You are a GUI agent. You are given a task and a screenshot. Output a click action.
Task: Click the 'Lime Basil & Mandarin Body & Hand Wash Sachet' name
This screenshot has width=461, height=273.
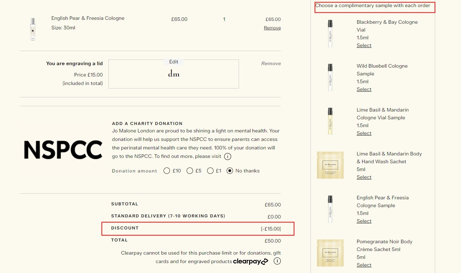(389, 158)
